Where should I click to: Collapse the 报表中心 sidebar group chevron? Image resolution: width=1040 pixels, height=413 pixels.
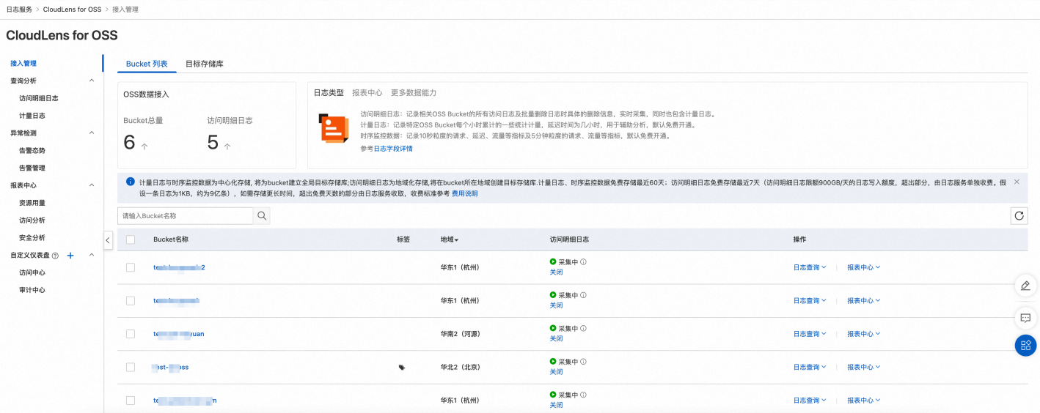point(92,185)
